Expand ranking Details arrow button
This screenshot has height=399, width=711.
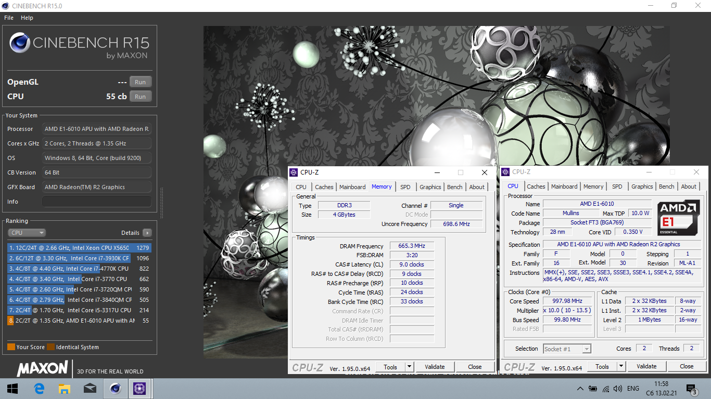tap(147, 233)
